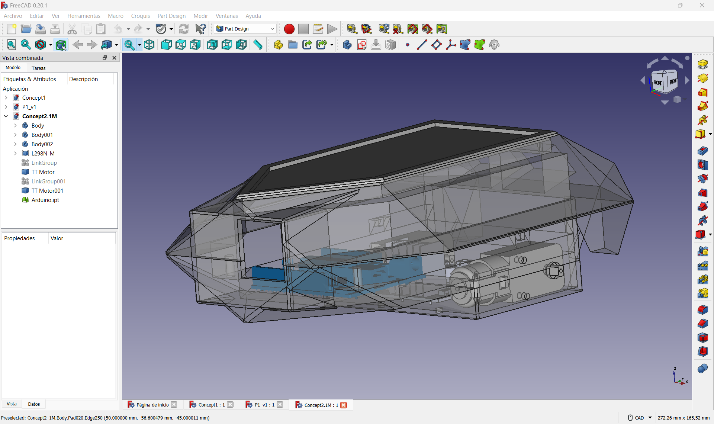Viewport: 714px width, 424px height.
Task: Click Fit selection zoom icon
Action: coord(26,45)
